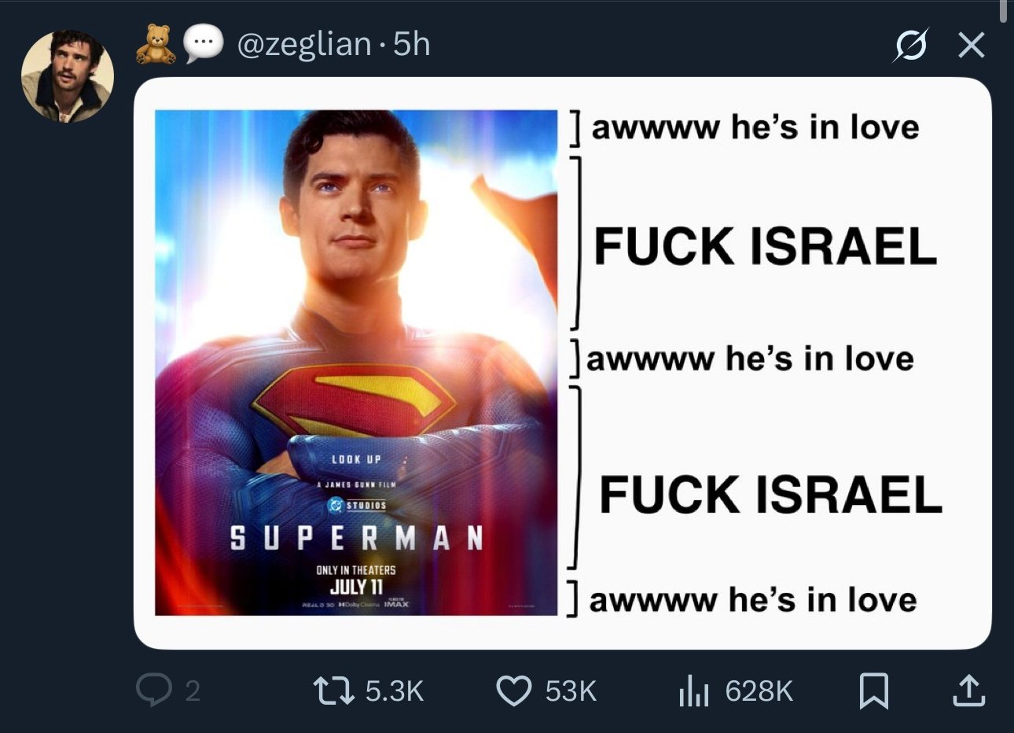Click the 5.3K reposts count

pos(395,691)
